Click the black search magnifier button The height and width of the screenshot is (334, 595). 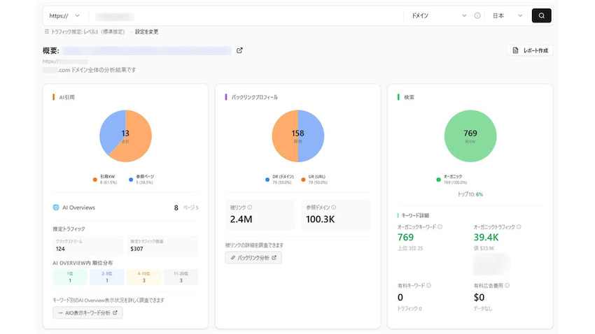click(541, 15)
